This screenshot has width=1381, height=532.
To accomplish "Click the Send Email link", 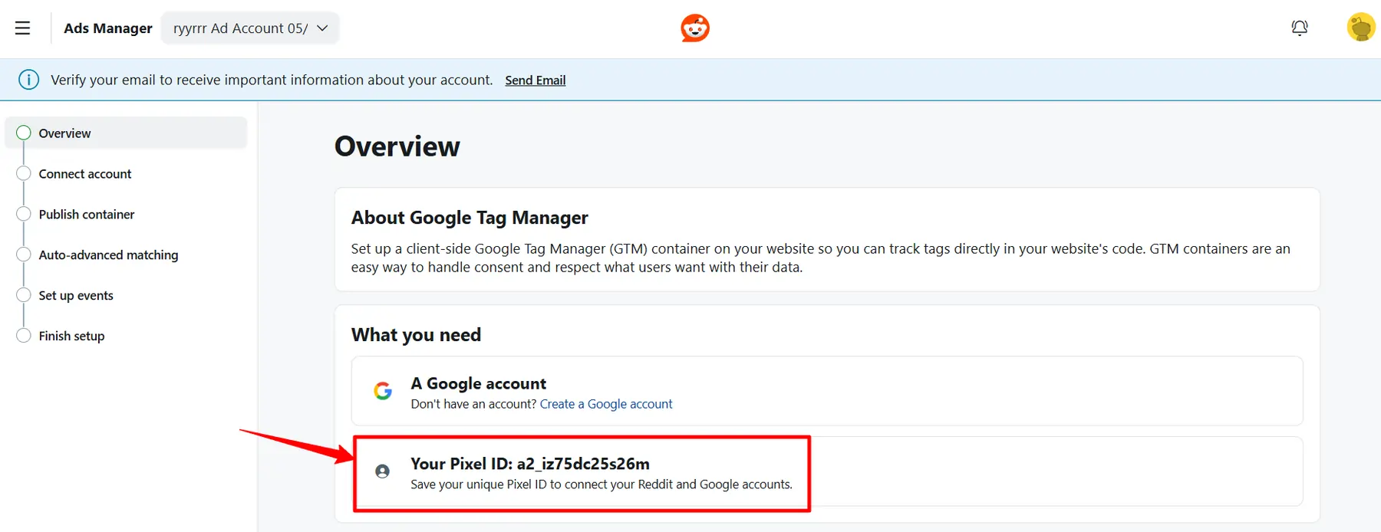I will tap(536, 80).
